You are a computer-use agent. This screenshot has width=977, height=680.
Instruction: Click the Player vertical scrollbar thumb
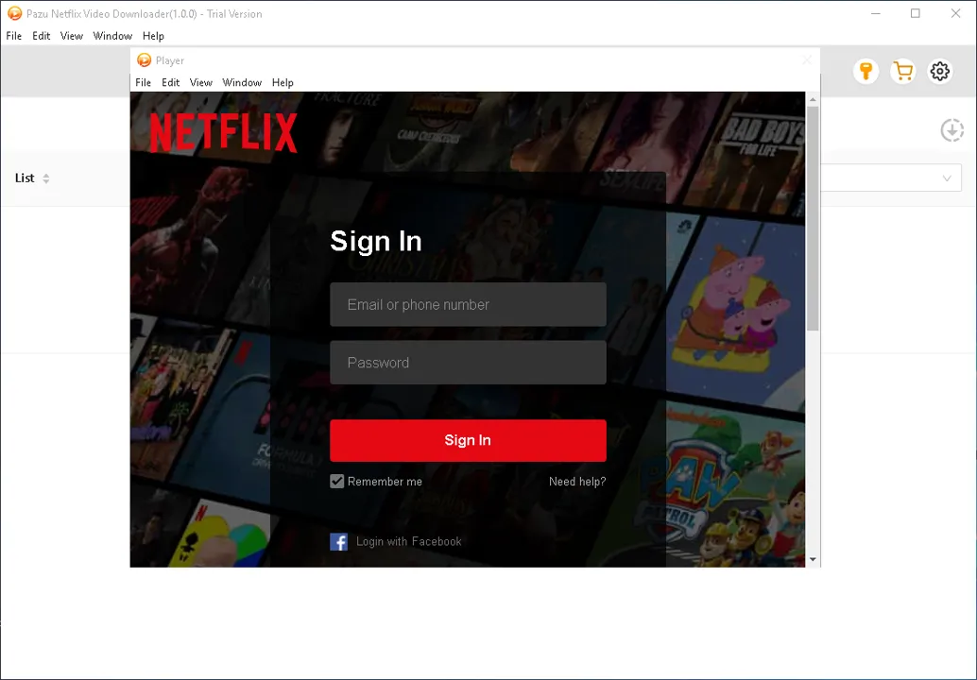click(x=813, y=218)
